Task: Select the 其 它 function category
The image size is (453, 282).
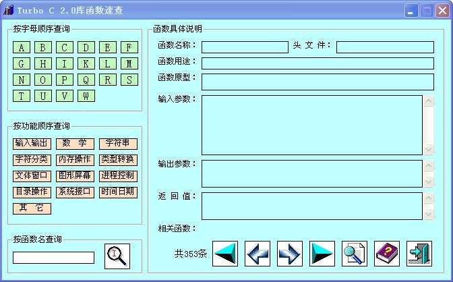Action: click(32, 208)
